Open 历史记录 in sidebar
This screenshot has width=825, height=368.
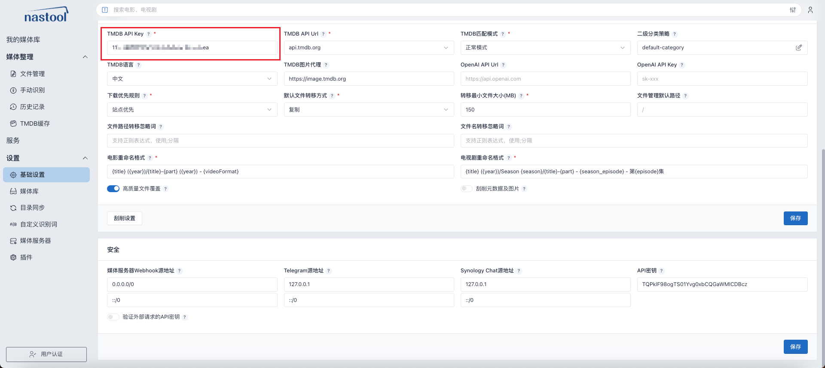tap(46, 107)
